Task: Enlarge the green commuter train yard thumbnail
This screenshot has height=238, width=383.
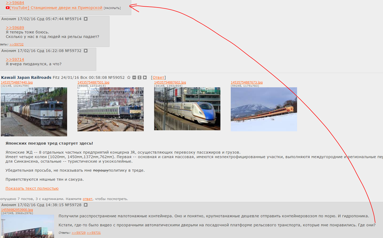Action: [x=111, y=109]
